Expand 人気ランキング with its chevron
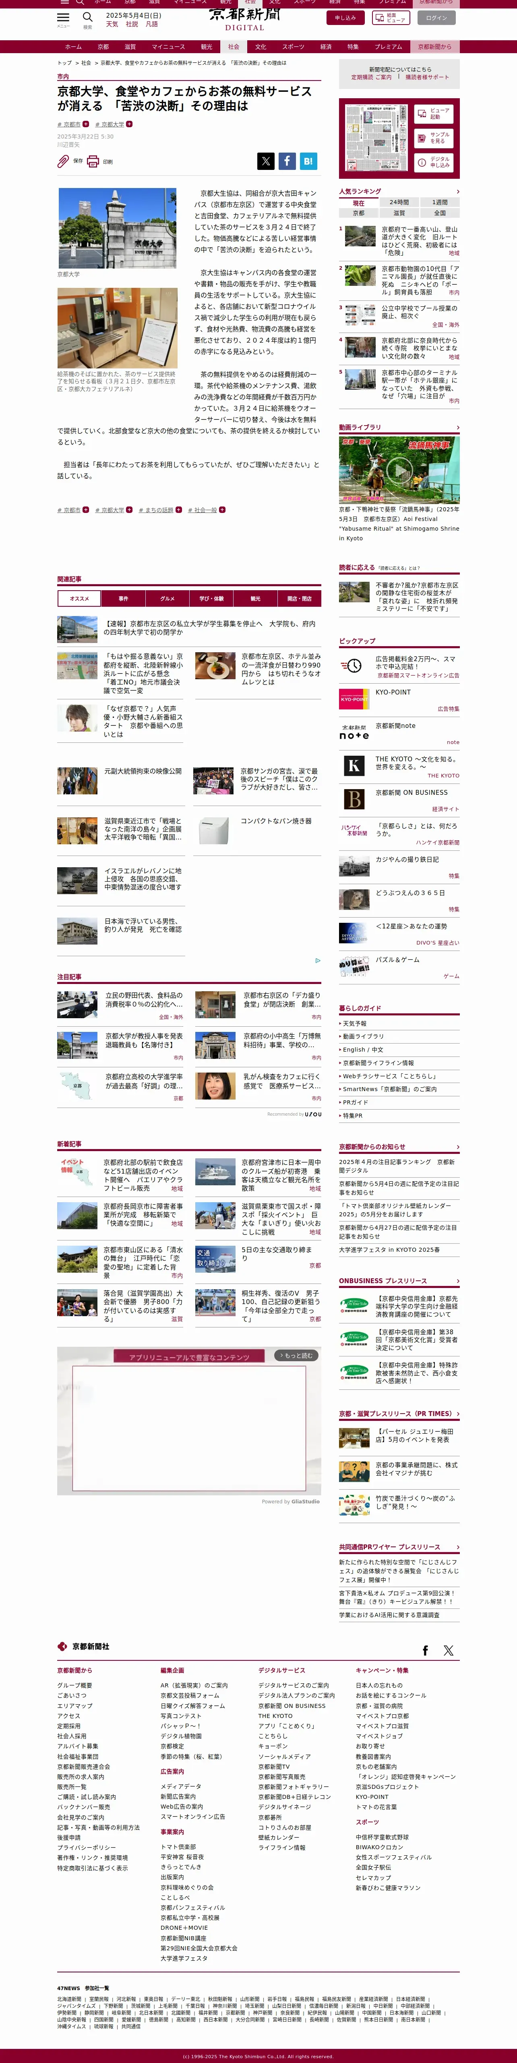The height and width of the screenshot is (2063, 517). [x=458, y=191]
